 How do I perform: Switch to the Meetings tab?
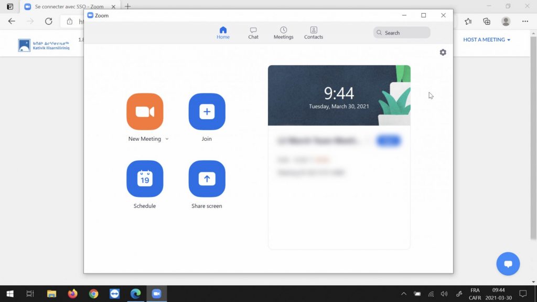283,33
